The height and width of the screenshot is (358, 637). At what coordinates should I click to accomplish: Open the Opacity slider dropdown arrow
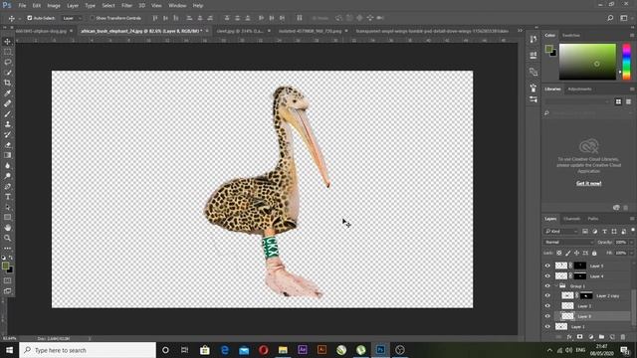(x=631, y=242)
